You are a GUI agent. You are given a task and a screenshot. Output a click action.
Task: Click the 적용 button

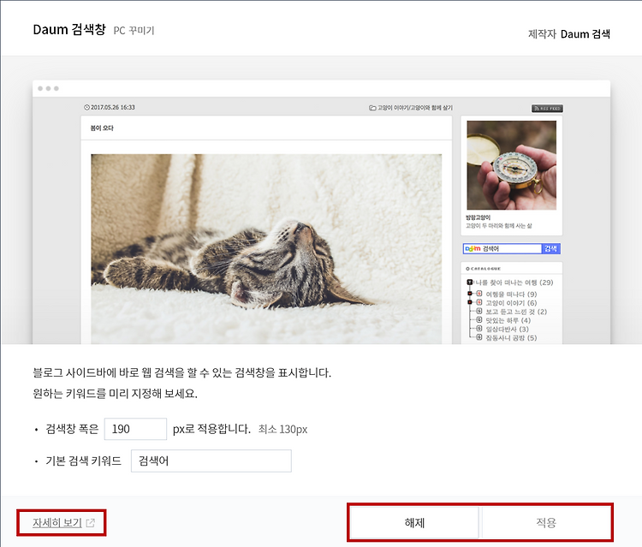(x=546, y=522)
